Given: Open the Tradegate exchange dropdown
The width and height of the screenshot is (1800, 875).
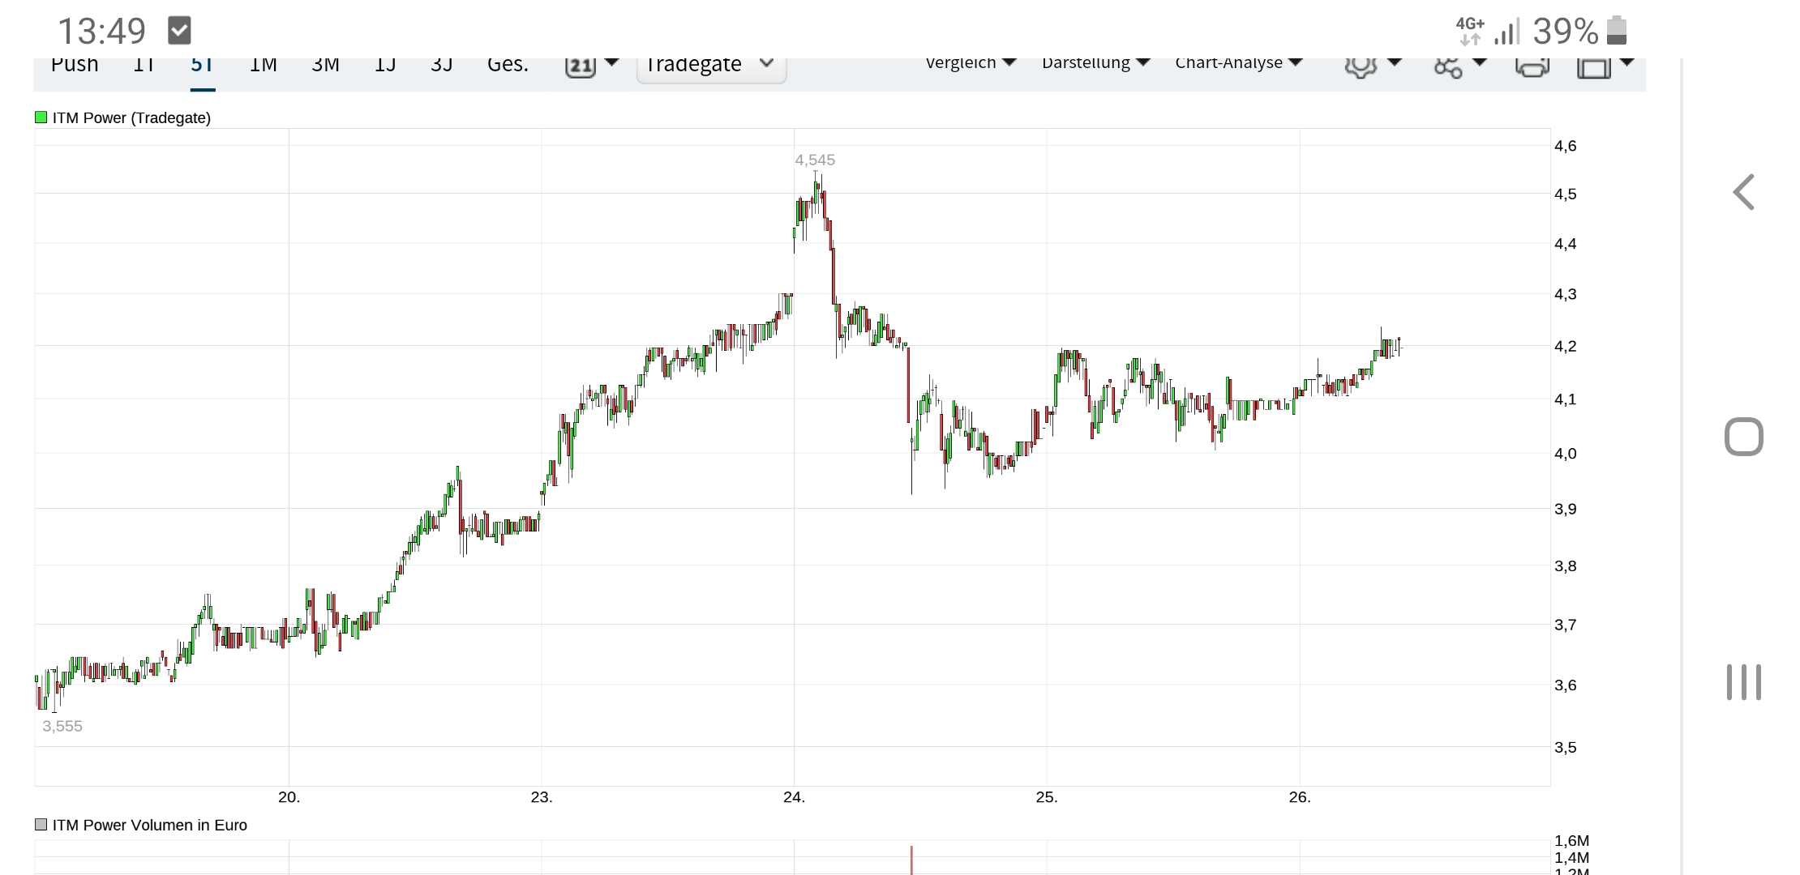Looking at the screenshot, I should [x=710, y=65].
